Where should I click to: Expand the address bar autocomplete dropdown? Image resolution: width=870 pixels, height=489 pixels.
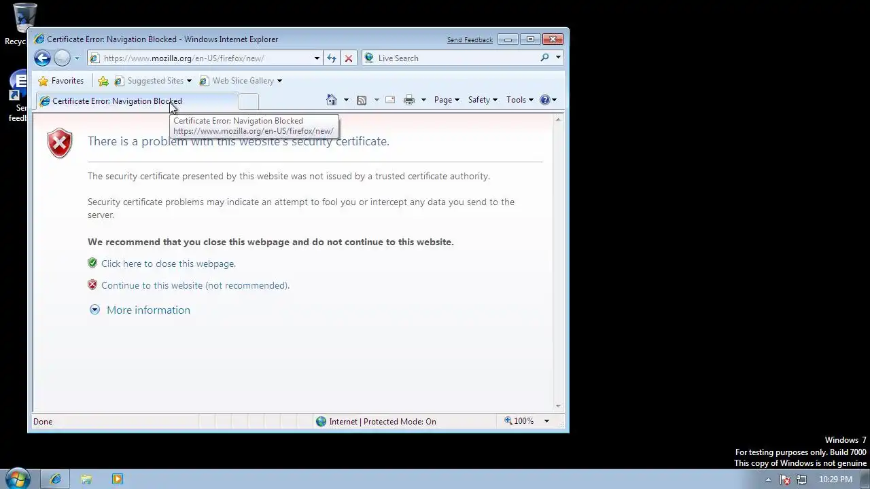point(317,58)
